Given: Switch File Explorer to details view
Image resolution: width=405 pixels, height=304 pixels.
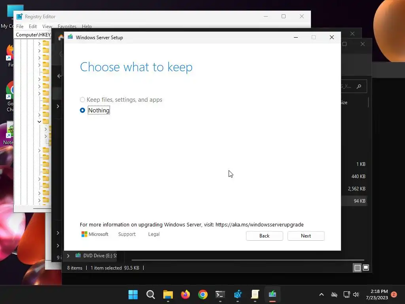Looking at the screenshot, I should pos(357,268).
